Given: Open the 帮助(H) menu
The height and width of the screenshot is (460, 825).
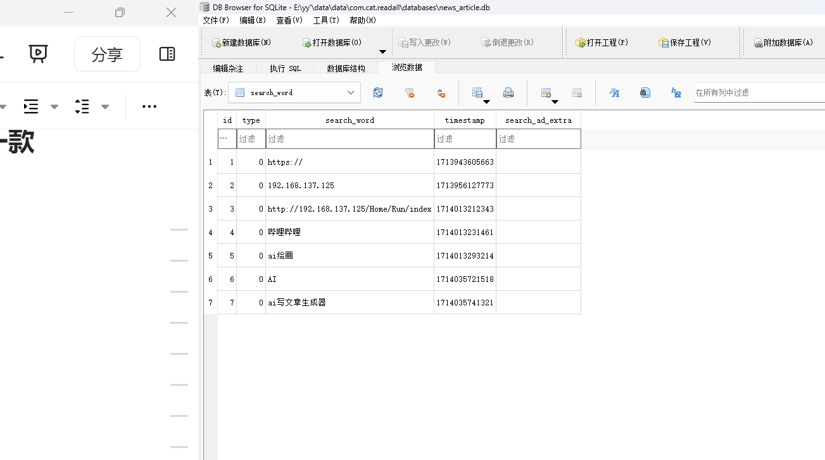Looking at the screenshot, I should pyautogui.click(x=363, y=20).
